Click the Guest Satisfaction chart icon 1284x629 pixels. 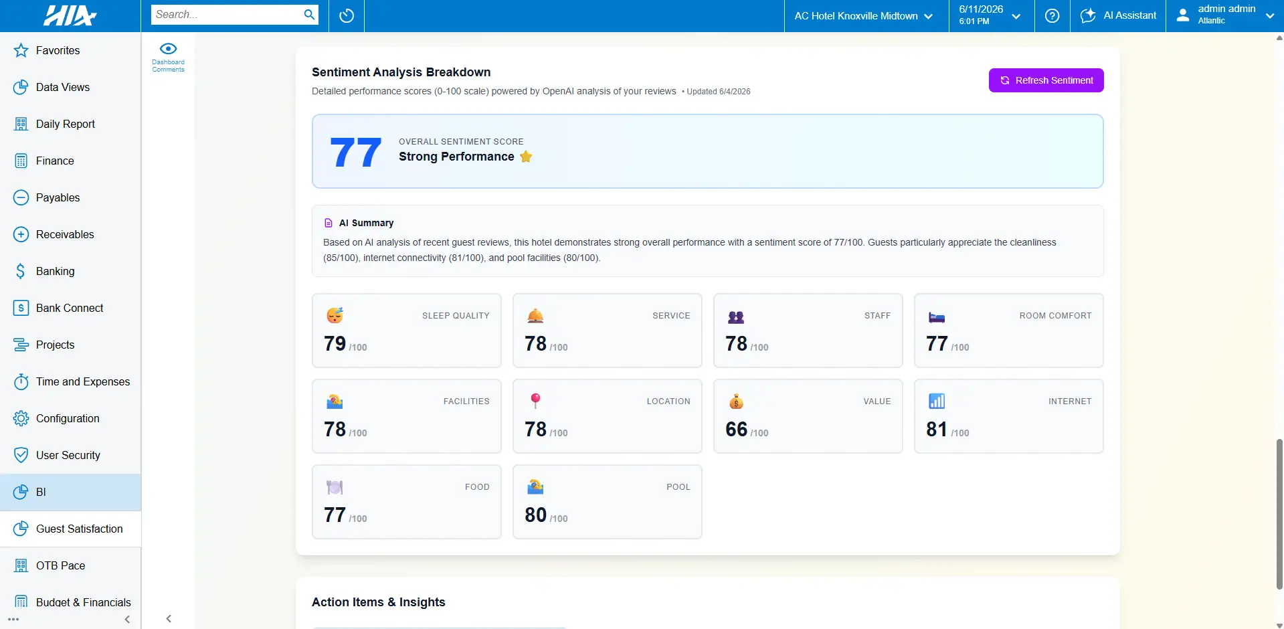[x=21, y=529]
